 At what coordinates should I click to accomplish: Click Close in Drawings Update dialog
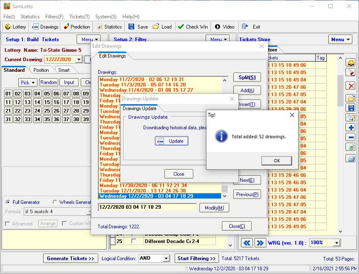[179, 174]
